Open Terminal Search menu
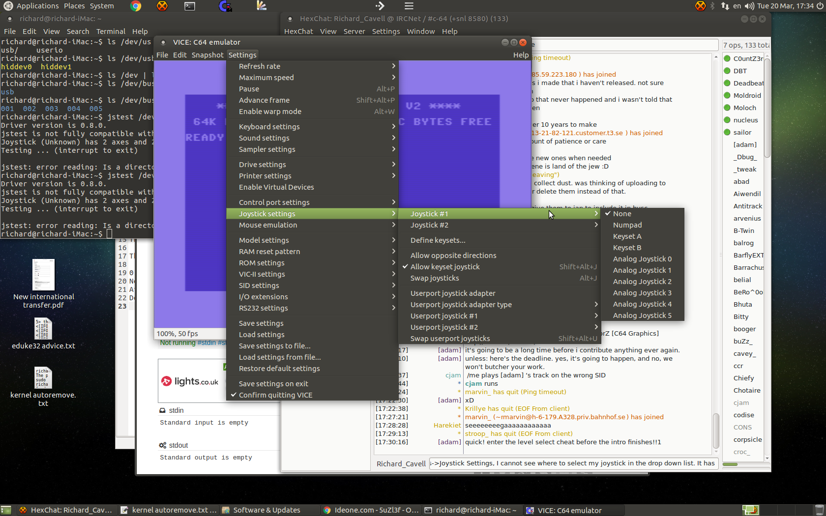This screenshot has height=516, width=826. click(78, 31)
